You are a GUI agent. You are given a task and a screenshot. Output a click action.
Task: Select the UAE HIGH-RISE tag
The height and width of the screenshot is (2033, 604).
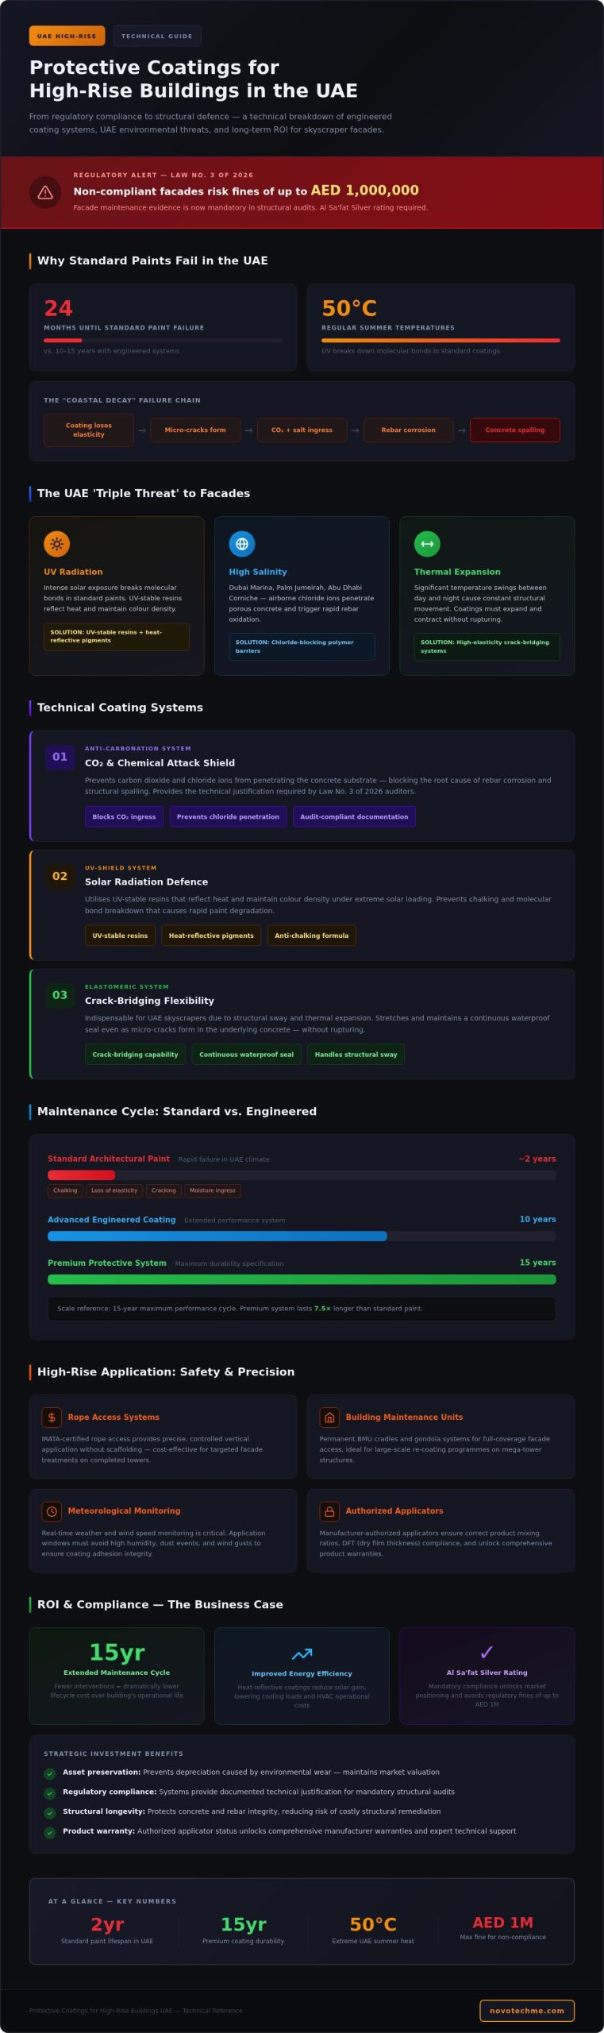coord(67,36)
